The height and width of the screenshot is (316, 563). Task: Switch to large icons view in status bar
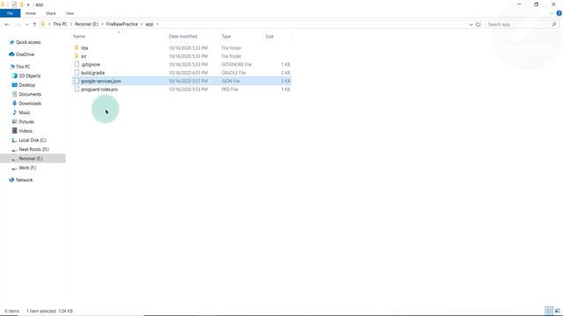[557, 311]
